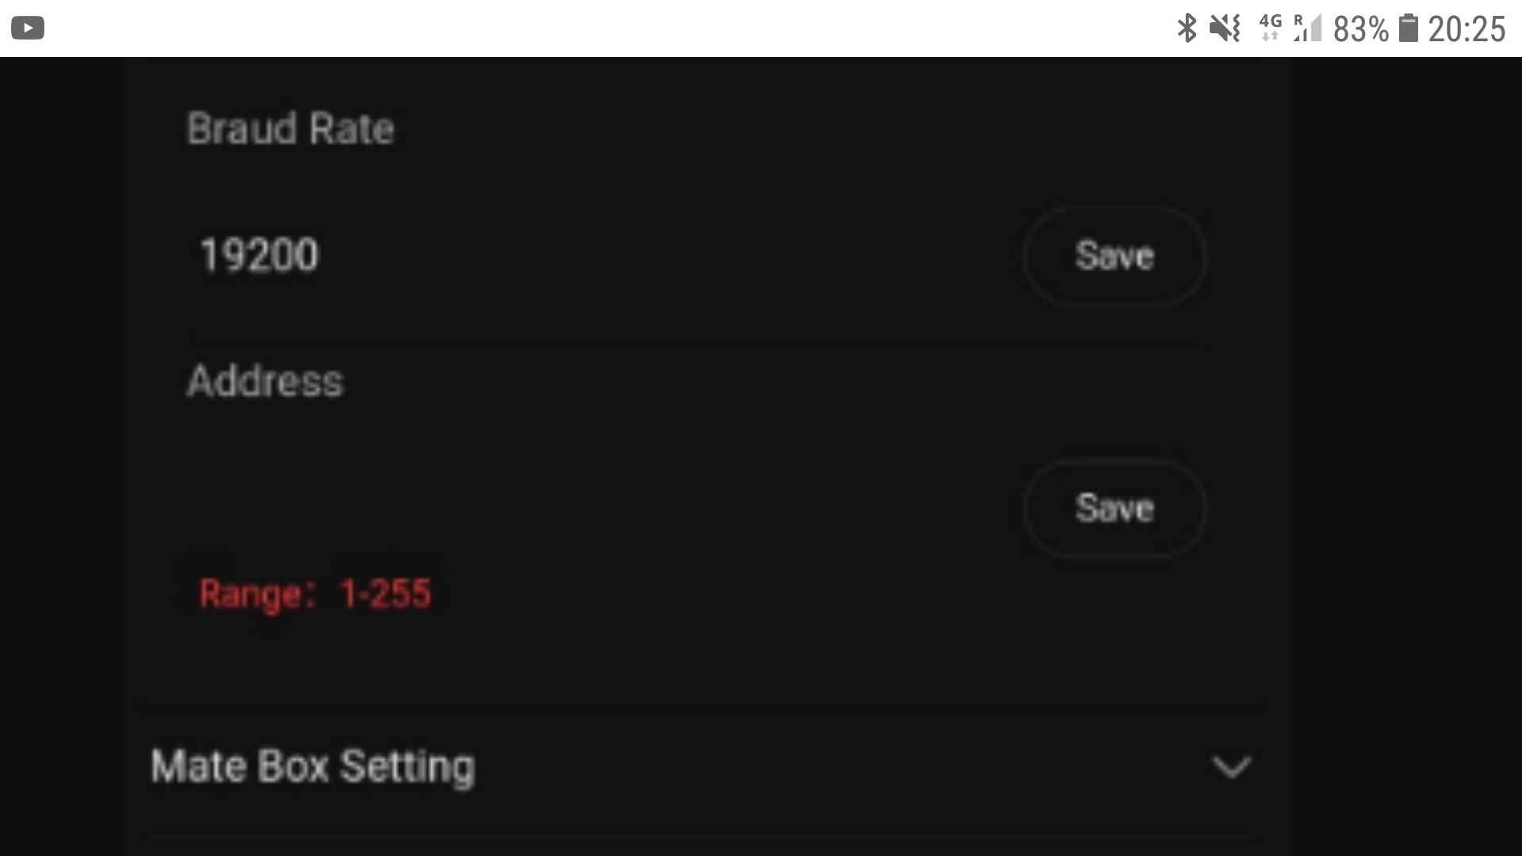1522x856 pixels.
Task: Tap the battery icon
Action: click(1408, 29)
